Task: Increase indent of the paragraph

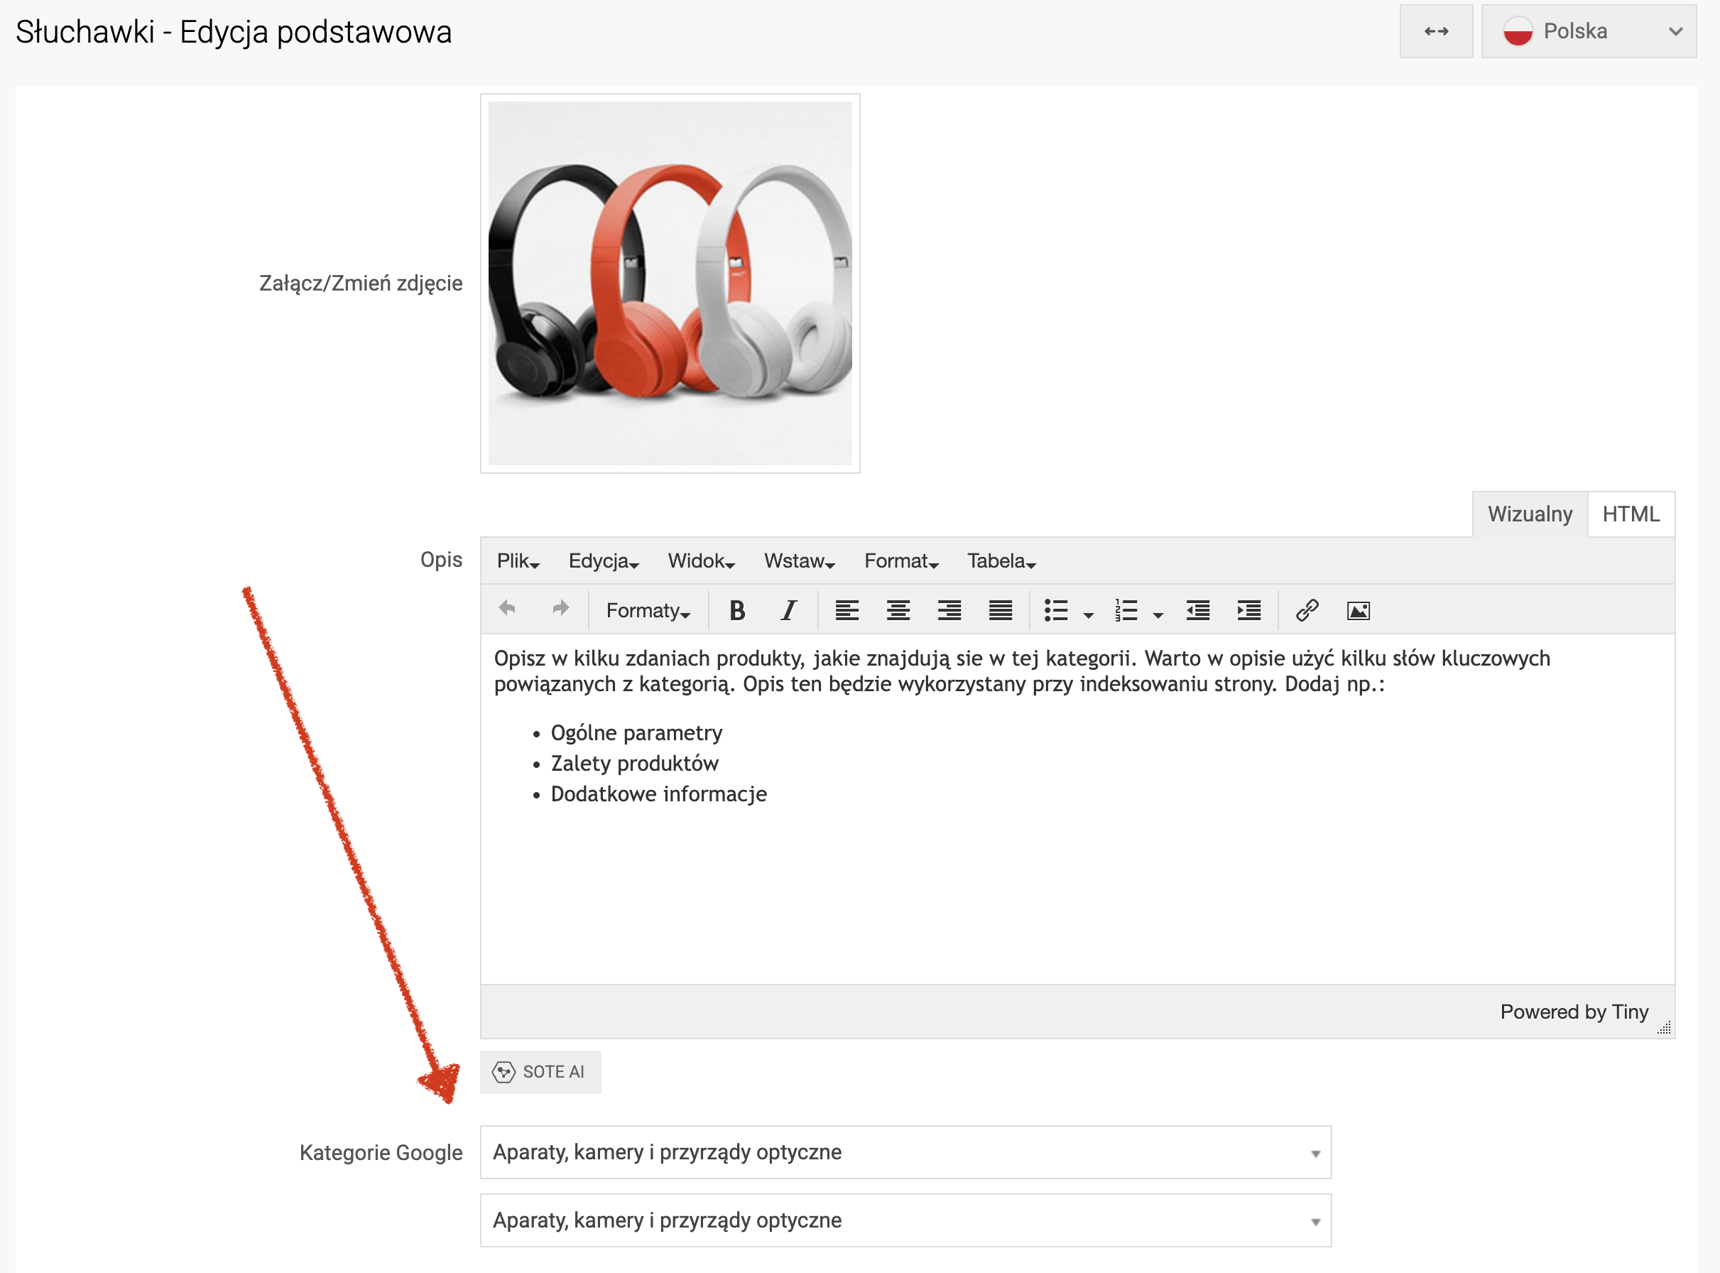Action: coord(1248,611)
